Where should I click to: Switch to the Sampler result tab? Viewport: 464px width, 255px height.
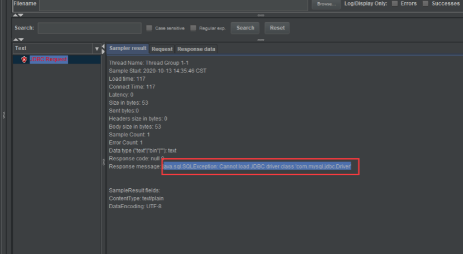pos(128,48)
